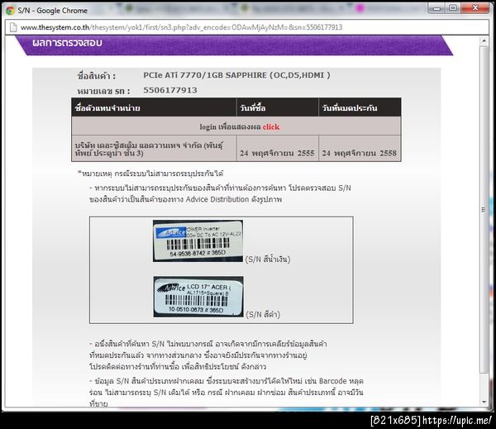Viewport: 496px width, 429px height.
Task: Close the S/N Chrome window
Action: point(475,8)
